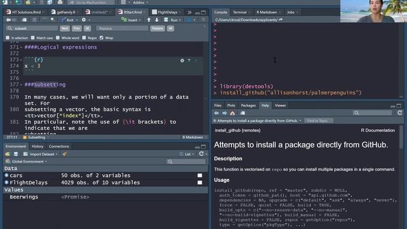The height and width of the screenshot is (229, 407).
Task: Click the Help pane search box
Action: coord(373,113)
